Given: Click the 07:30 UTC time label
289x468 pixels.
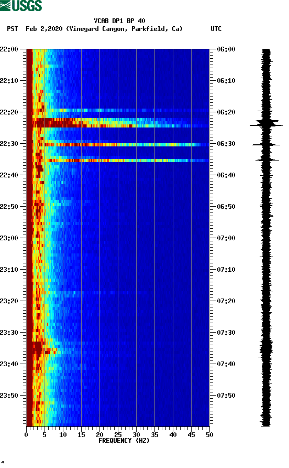Looking at the screenshot, I should (226, 333).
